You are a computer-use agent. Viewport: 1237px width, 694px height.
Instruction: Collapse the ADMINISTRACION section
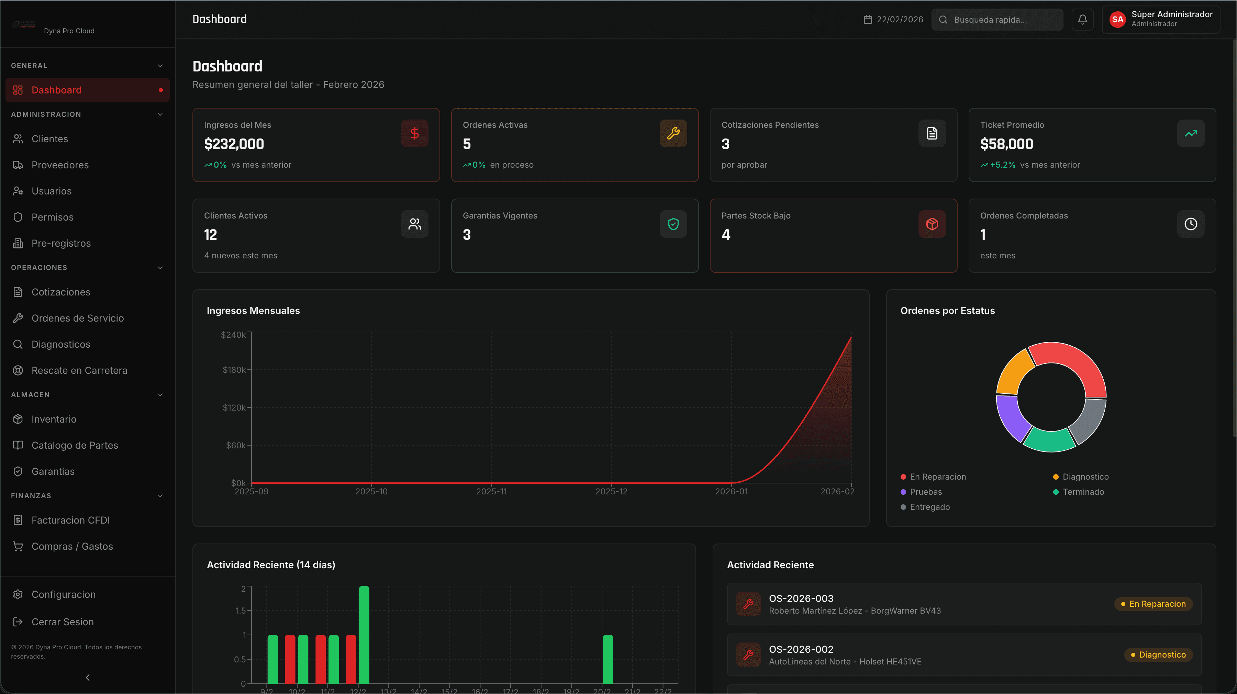pos(159,114)
